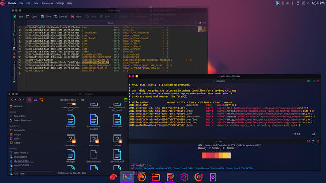Select bindresvport.blacklist file icon
Screen dimensions: 326x183
coord(94,119)
